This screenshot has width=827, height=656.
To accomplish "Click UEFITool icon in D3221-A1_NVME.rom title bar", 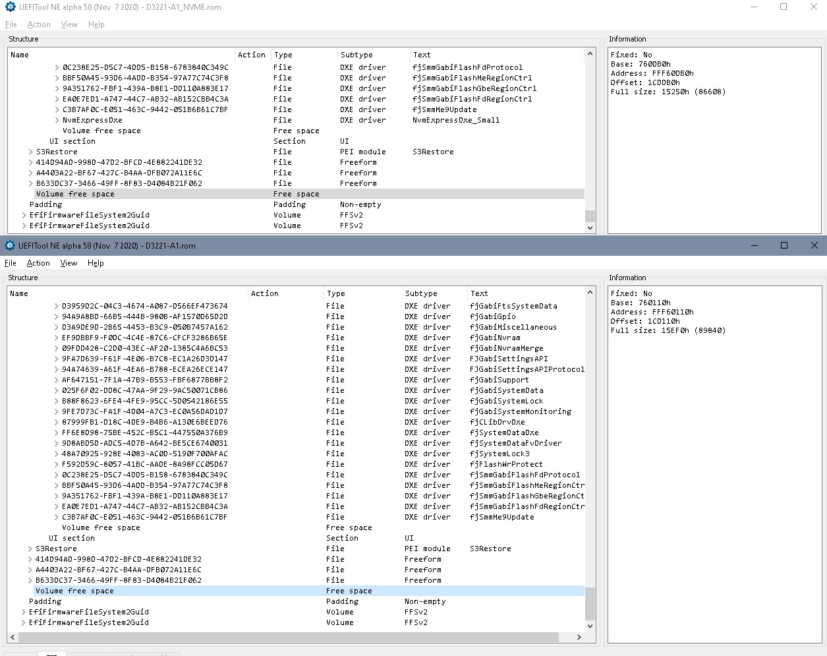I will point(10,7).
